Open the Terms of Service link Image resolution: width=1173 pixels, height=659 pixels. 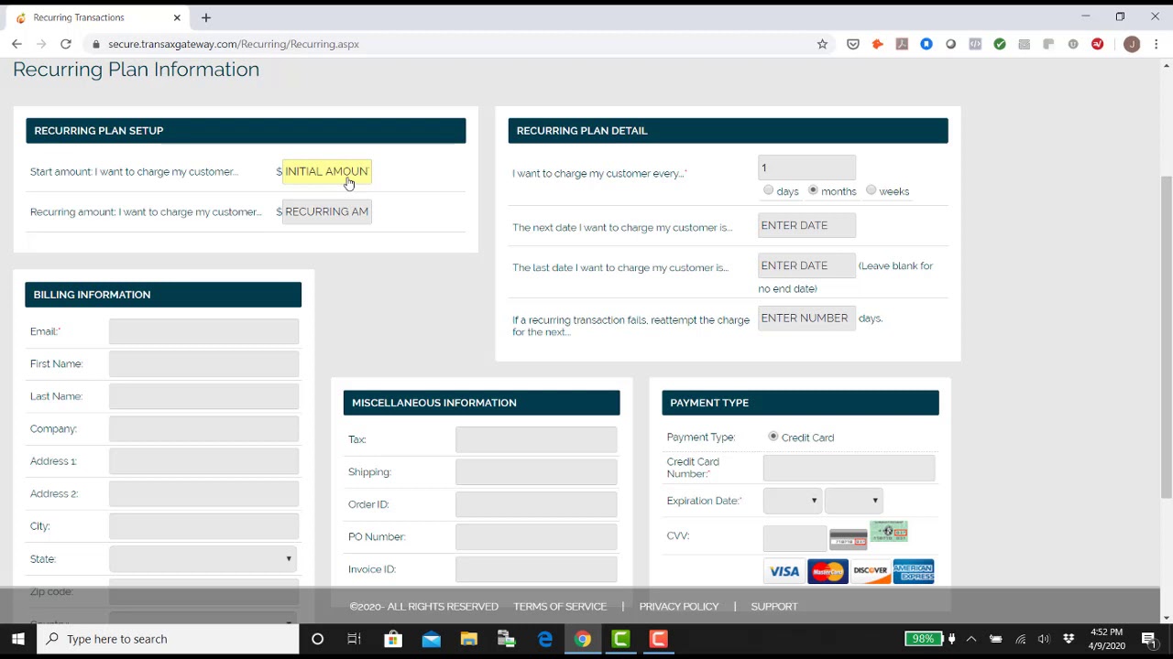tap(560, 606)
